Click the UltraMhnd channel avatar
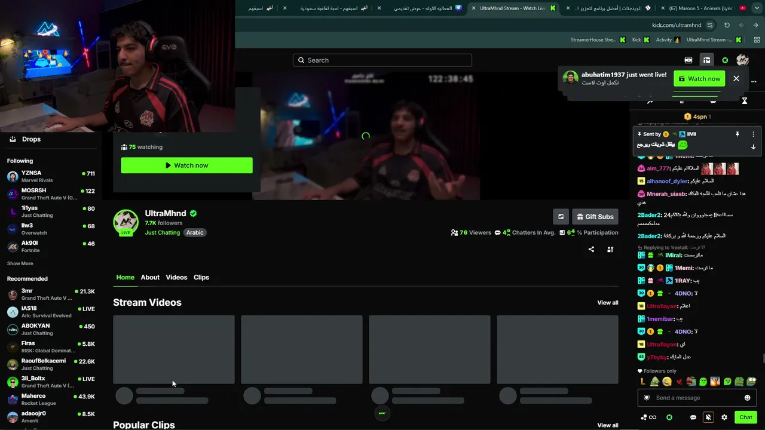 click(x=126, y=222)
